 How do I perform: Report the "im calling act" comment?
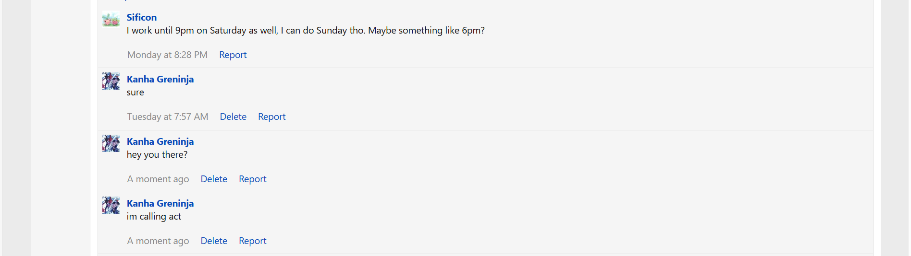point(252,241)
